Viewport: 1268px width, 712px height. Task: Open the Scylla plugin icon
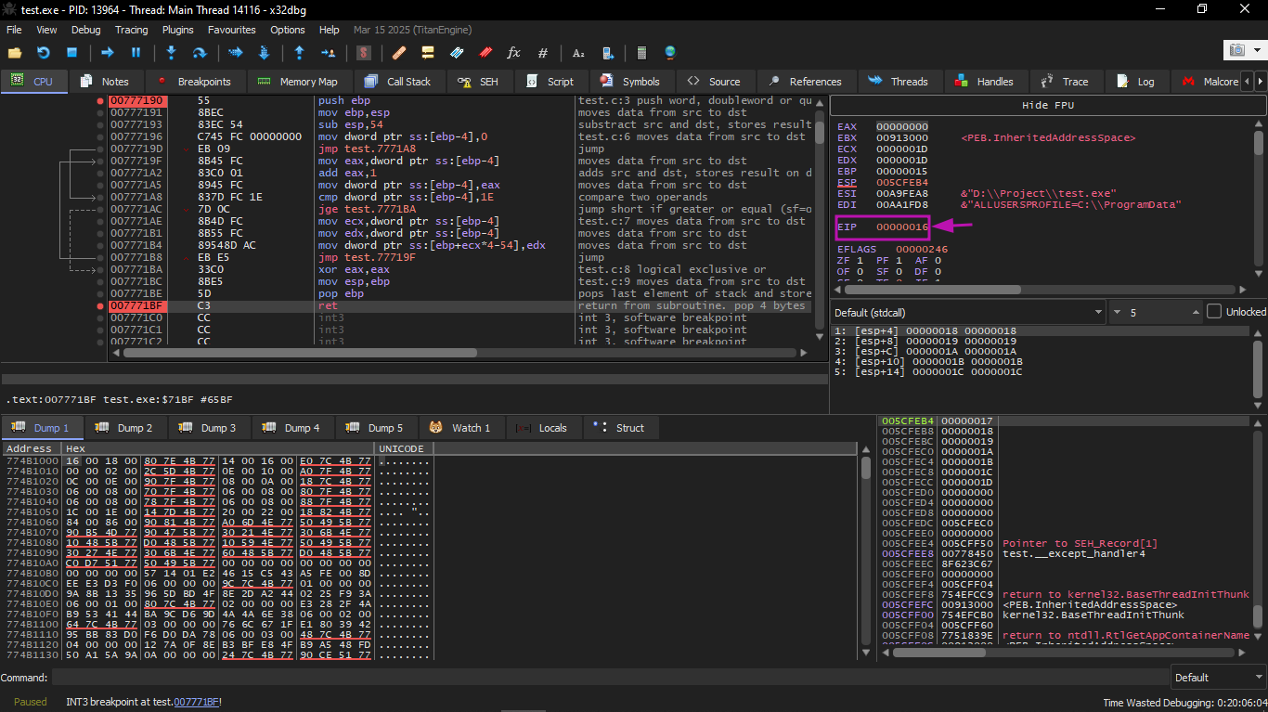tap(364, 53)
